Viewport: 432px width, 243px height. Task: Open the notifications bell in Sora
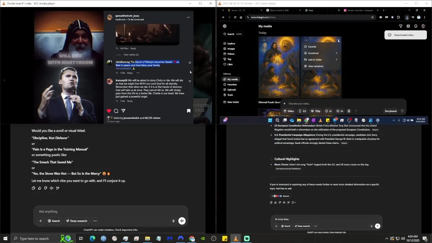416,26
